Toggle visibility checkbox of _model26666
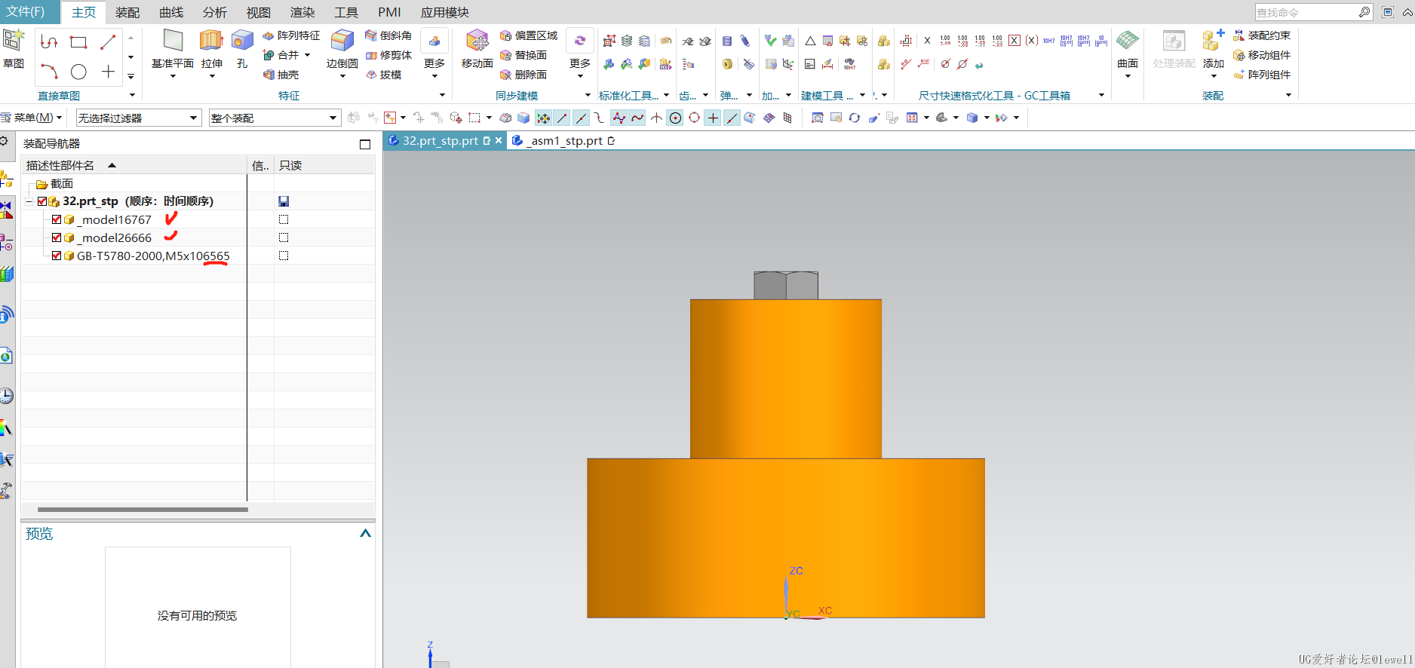Viewport: 1415px width, 668px height. (x=57, y=237)
